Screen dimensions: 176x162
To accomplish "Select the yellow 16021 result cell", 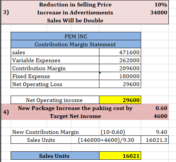I will [x=120, y=156].
